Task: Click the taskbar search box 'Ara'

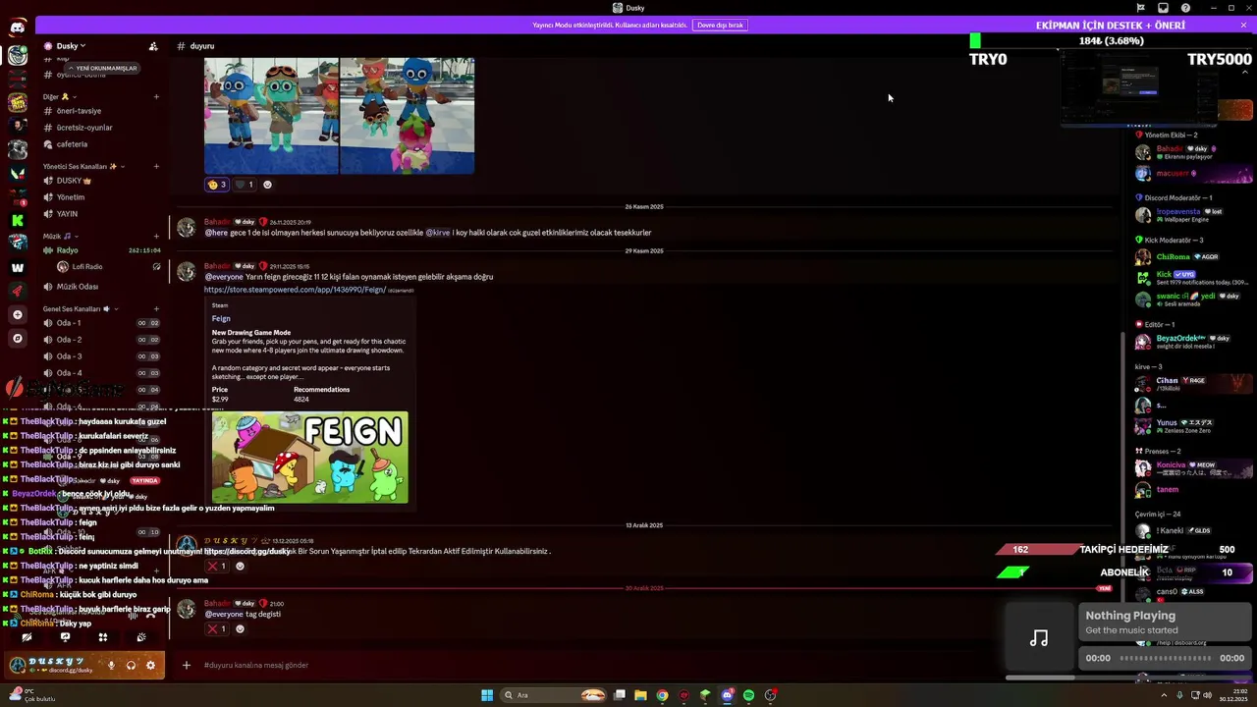Action: click(x=553, y=695)
